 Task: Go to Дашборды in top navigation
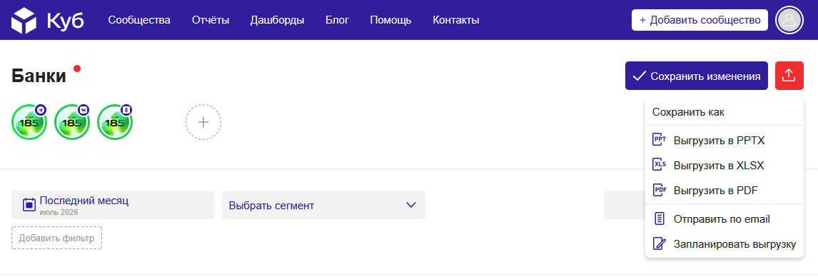(277, 20)
